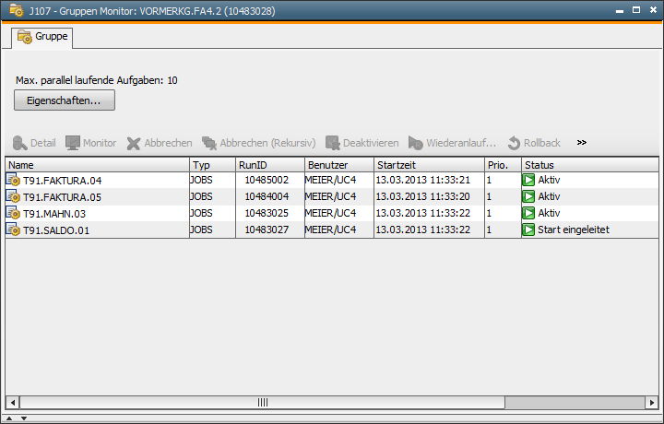Sort table by RunID column header
This screenshot has height=424, width=664.
(x=268, y=164)
